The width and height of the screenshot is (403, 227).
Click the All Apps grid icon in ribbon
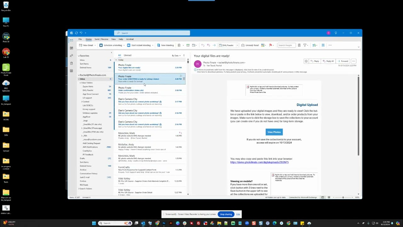click(323, 45)
